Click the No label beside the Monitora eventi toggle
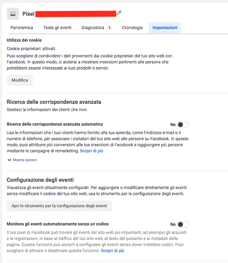 click(x=173, y=225)
